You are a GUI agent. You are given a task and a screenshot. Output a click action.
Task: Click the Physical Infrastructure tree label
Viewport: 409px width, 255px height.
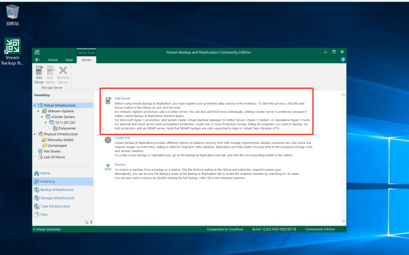[61, 134]
